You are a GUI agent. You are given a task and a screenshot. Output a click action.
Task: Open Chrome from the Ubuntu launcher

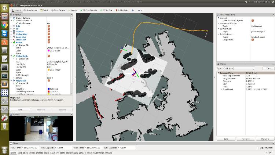5,25
